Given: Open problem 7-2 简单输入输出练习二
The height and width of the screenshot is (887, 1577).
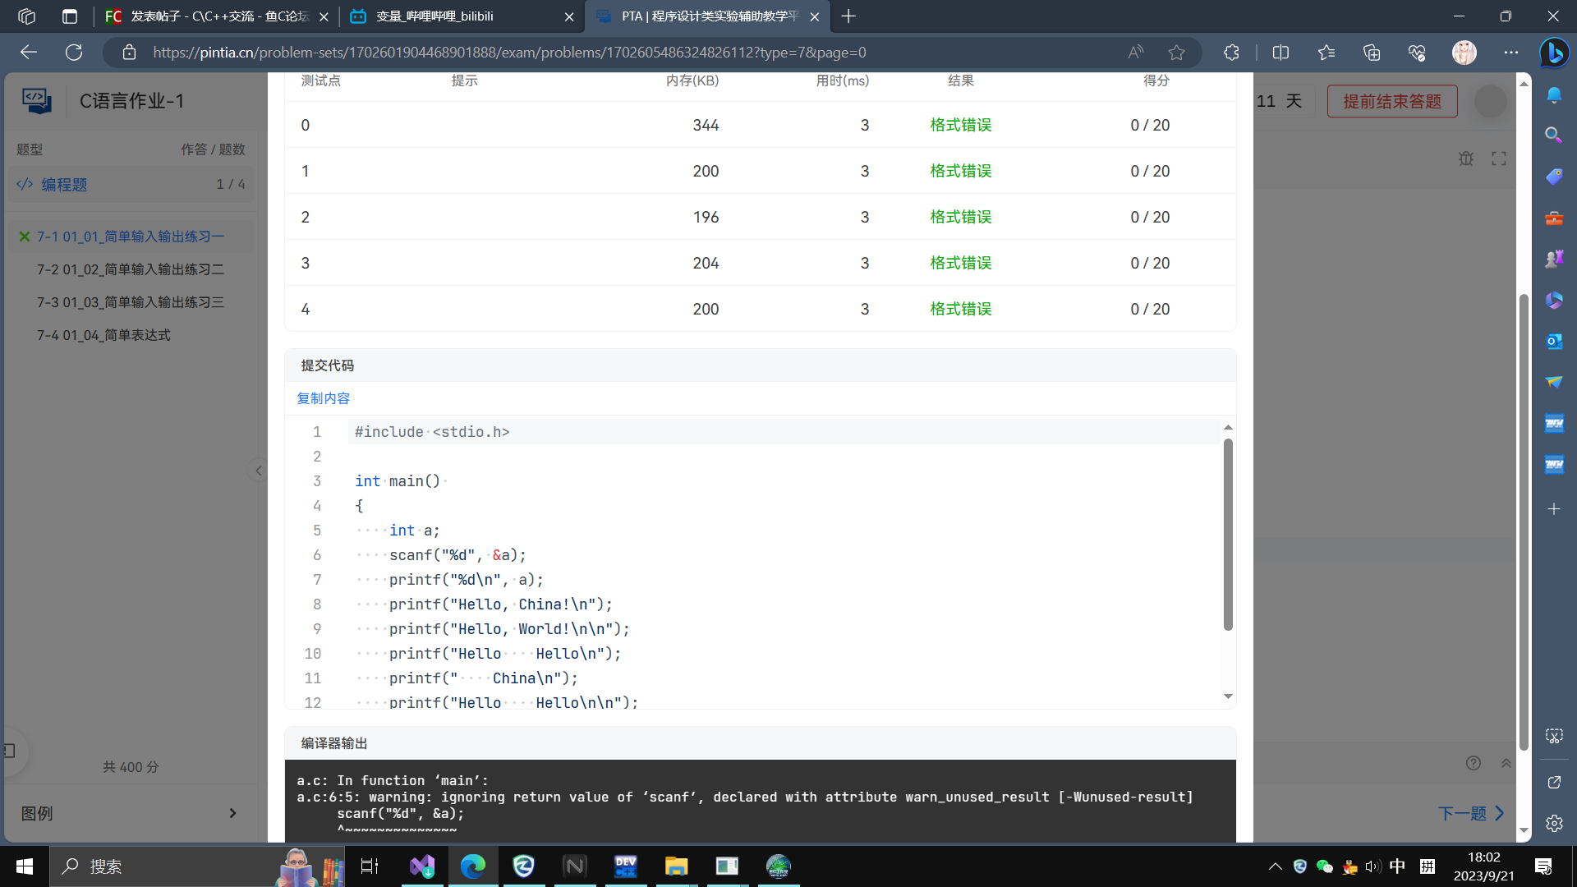Looking at the screenshot, I should coord(131,269).
